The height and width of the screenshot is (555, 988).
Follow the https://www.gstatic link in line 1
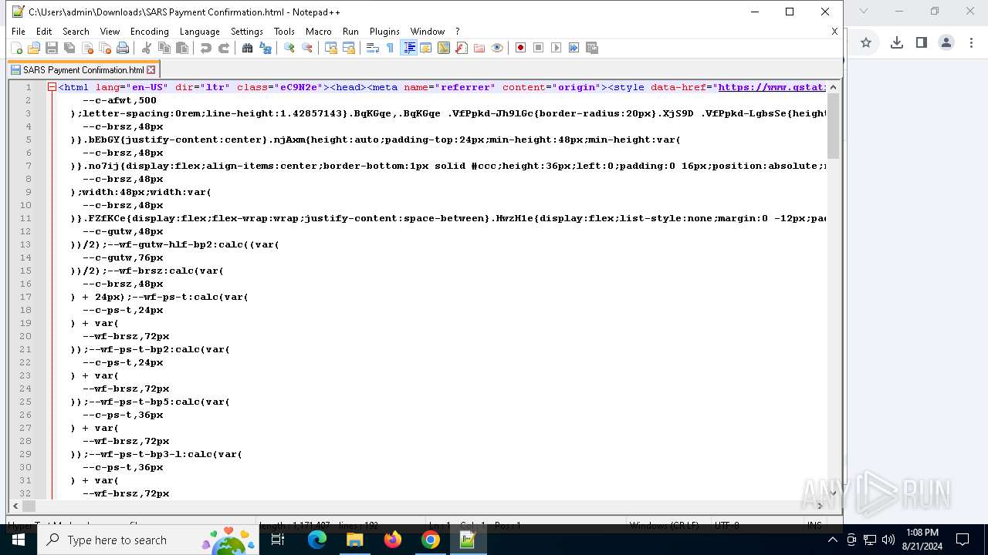(772, 87)
